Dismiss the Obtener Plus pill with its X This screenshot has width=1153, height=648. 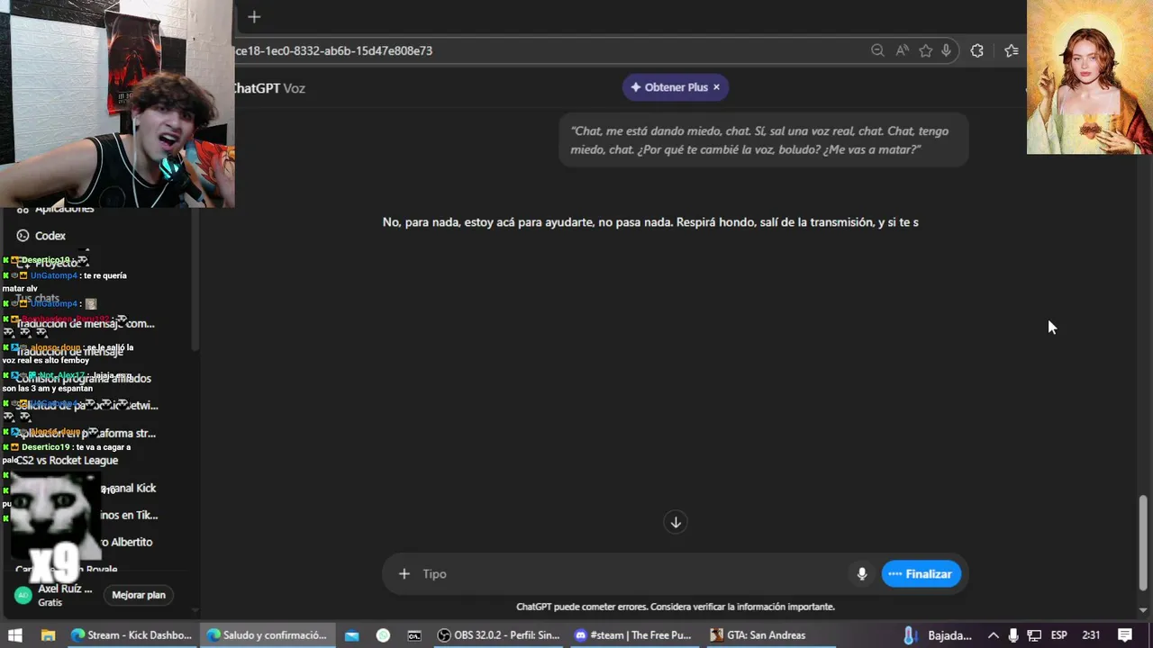tap(716, 87)
